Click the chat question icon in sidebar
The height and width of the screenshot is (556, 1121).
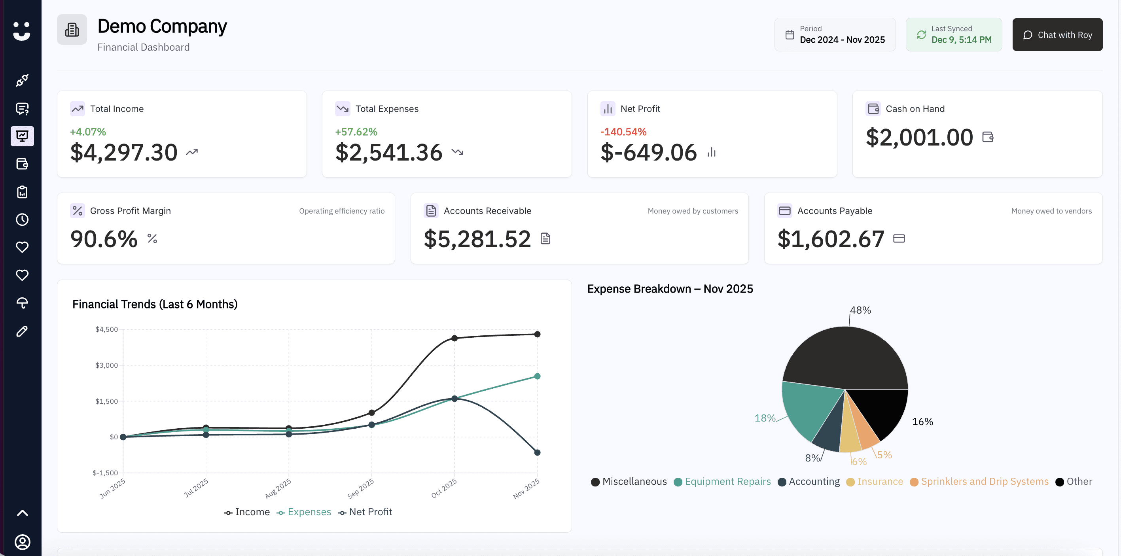[22, 108]
